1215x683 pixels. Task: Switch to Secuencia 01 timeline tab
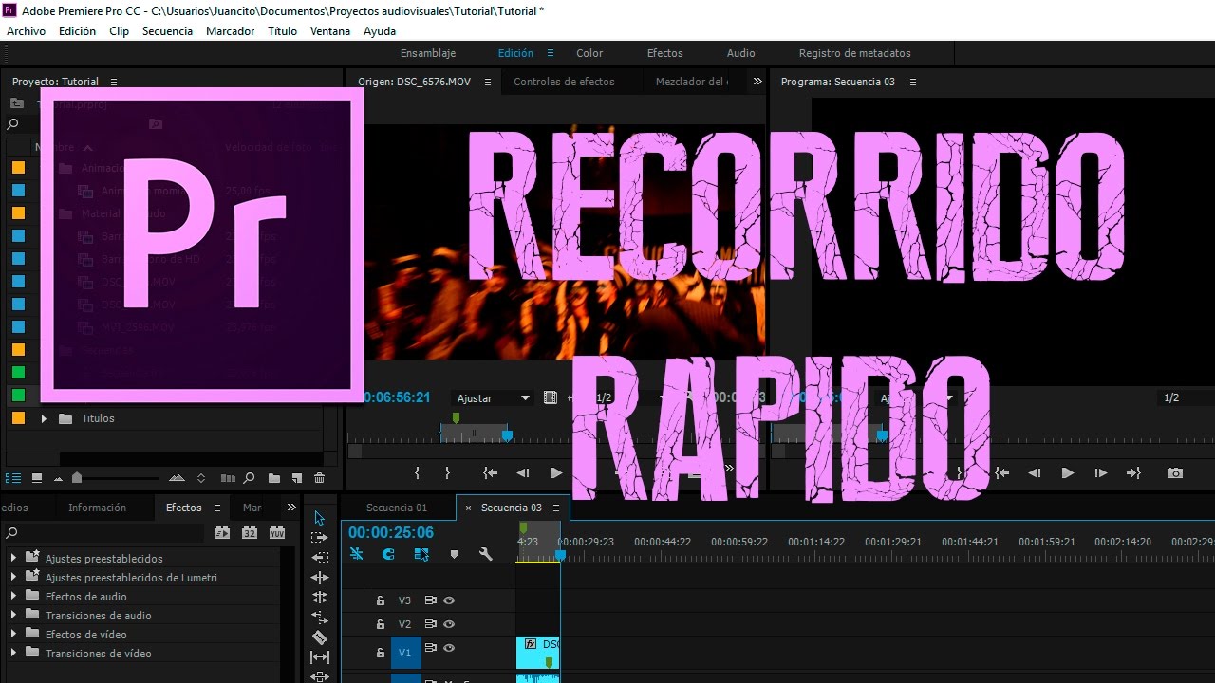coord(397,508)
